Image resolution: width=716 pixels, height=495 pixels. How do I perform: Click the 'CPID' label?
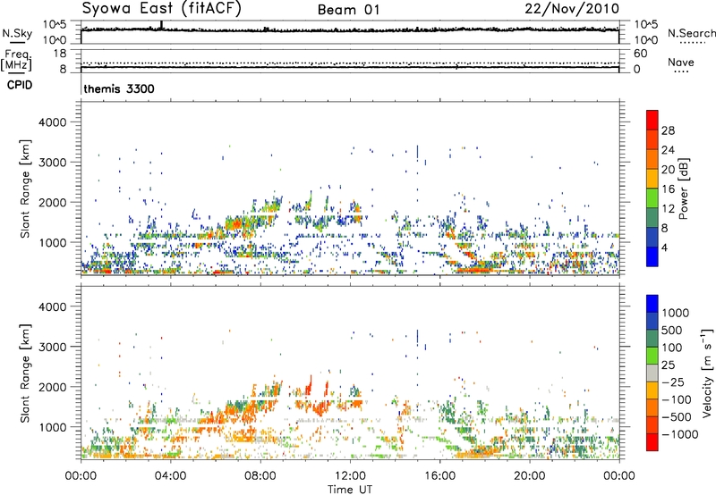coord(20,85)
